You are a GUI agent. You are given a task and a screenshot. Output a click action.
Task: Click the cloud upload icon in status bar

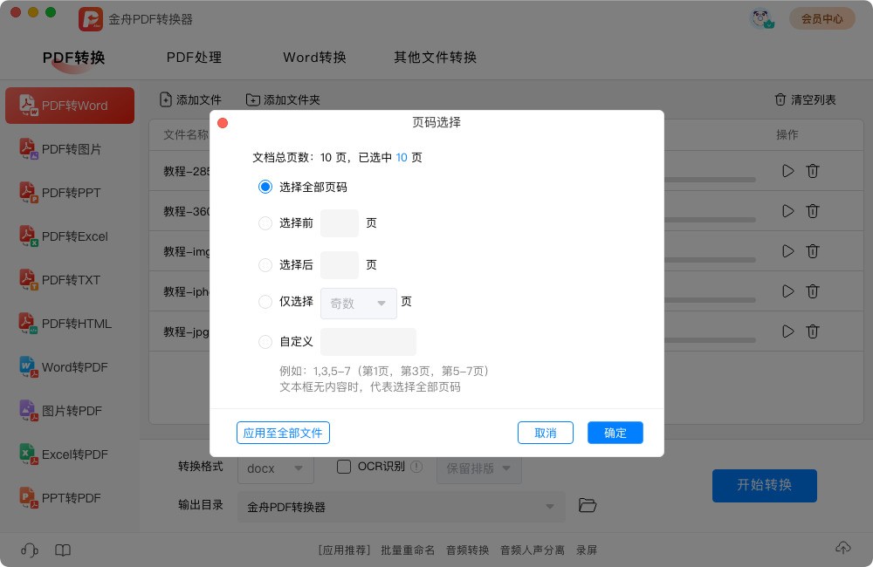tap(843, 548)
